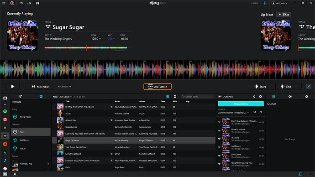Select the SoundCloud source icon

coord(5,144)
